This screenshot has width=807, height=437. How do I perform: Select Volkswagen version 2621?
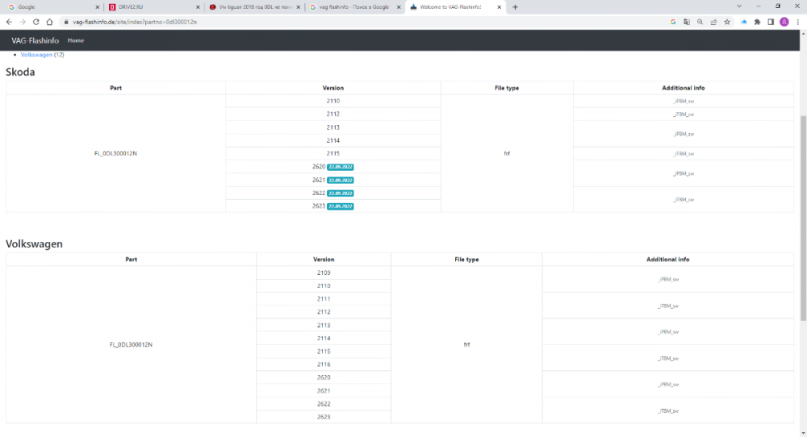click(x=324, y=391)
